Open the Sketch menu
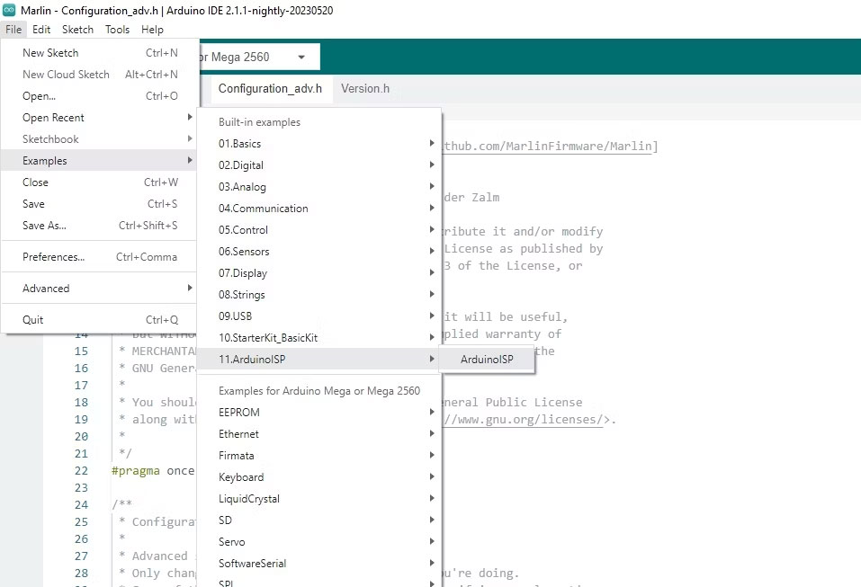This screenshot has width=861, height=587. [77, 30]
